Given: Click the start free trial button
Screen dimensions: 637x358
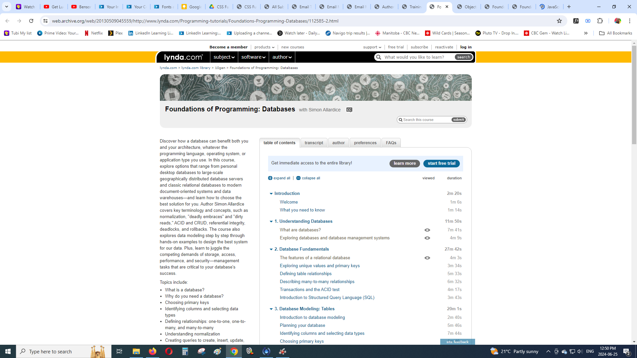Looking at the screenshot, I should tap(441, 163).
